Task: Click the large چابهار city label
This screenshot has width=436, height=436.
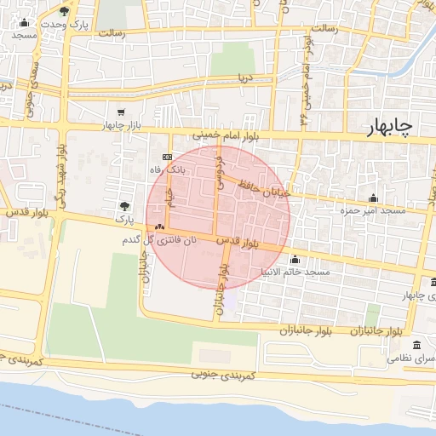Action: pyautogui.click(x=390, y=127)
